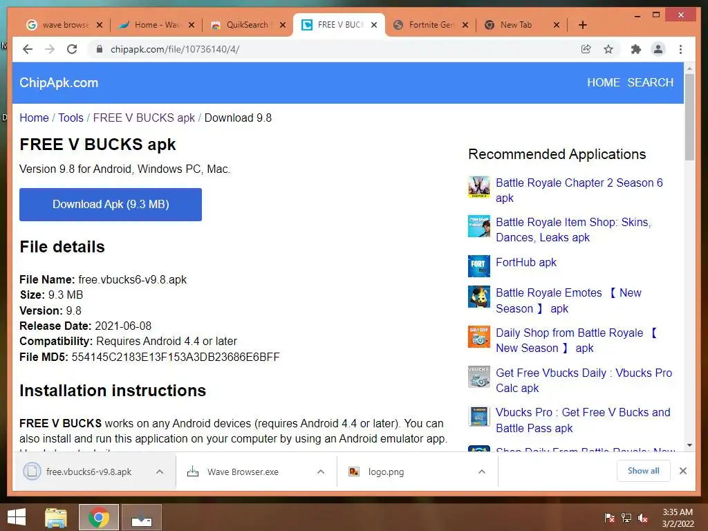Open Get Free Vbucks Daily link
Screen dimensions: 708x531
[x=584, y=380]
